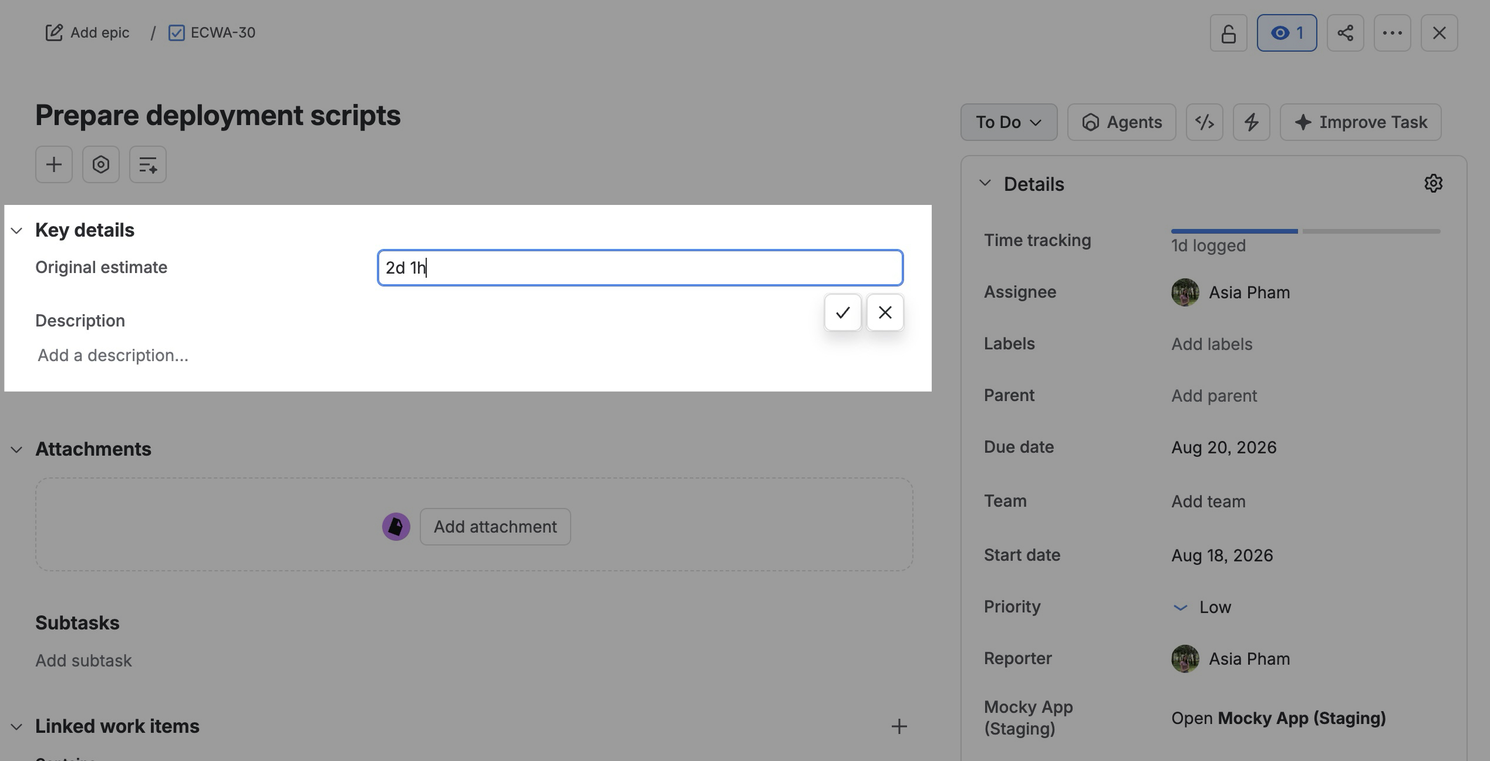Click Add subtask
The image size is (1490, 761).
(83, 661)
